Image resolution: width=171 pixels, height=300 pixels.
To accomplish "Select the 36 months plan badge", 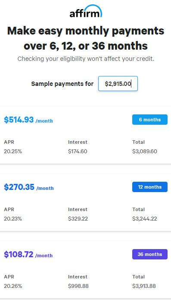I will click(150, 254).
